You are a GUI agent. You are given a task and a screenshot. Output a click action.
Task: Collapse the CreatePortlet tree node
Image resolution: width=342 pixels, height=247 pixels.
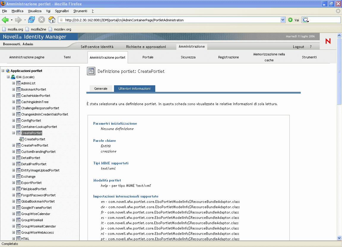[x=14, y=133]
